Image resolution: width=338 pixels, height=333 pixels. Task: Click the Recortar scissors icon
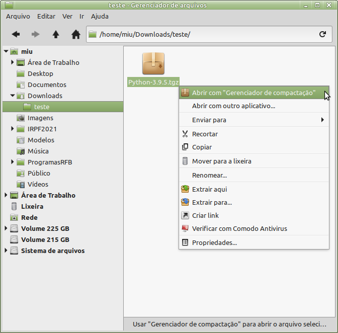pos(185,134)
